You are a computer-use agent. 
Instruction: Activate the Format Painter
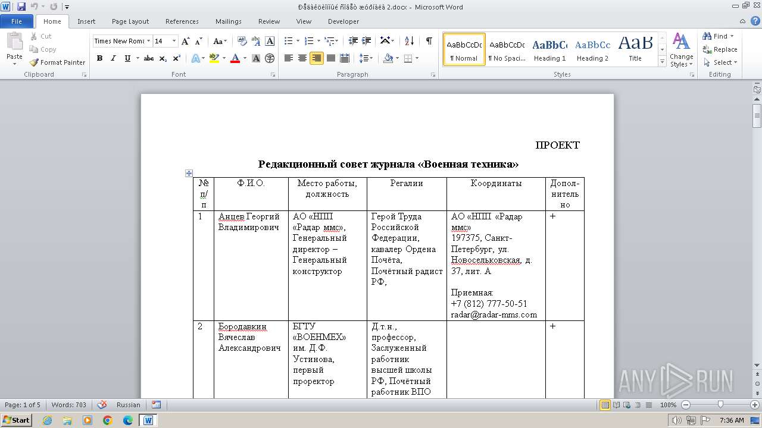(57, 62)
